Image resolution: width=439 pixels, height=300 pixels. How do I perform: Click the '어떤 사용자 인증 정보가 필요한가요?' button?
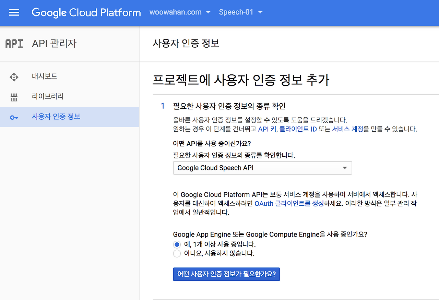[226, 274]
